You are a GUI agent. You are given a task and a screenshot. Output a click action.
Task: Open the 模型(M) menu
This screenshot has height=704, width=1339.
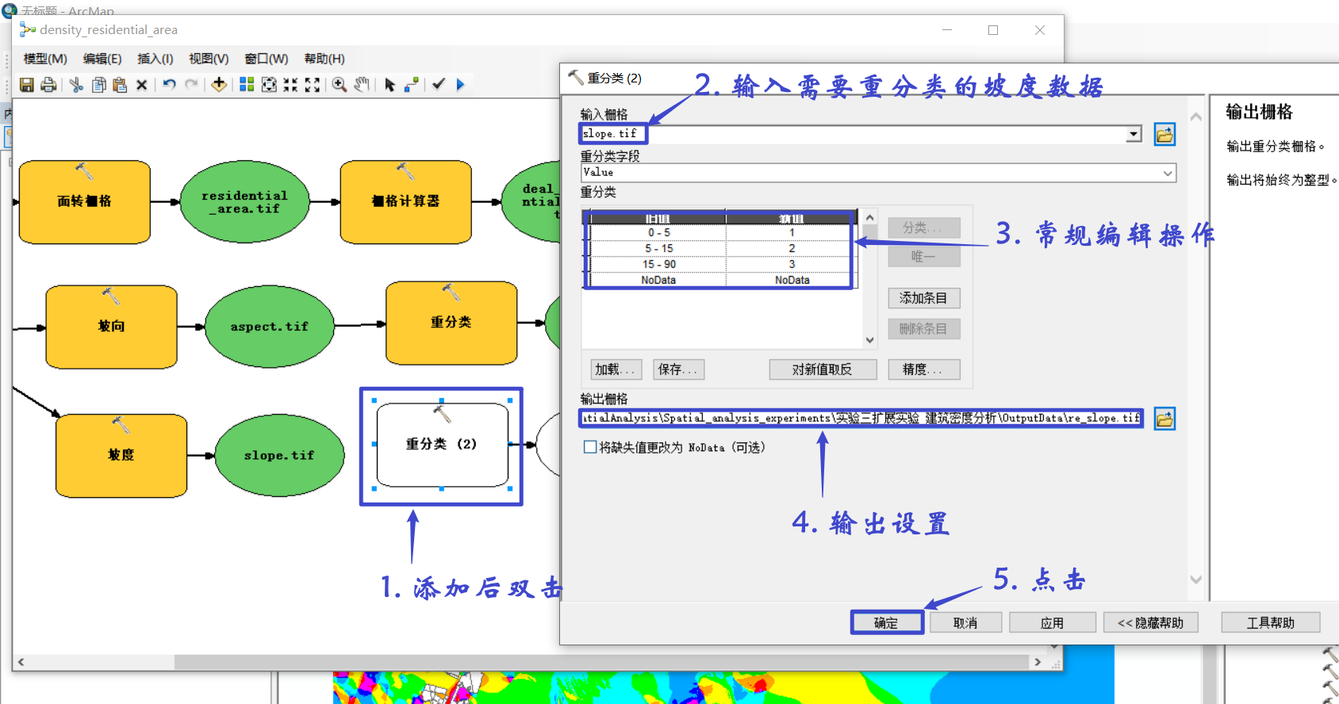(x=45, y=59)
